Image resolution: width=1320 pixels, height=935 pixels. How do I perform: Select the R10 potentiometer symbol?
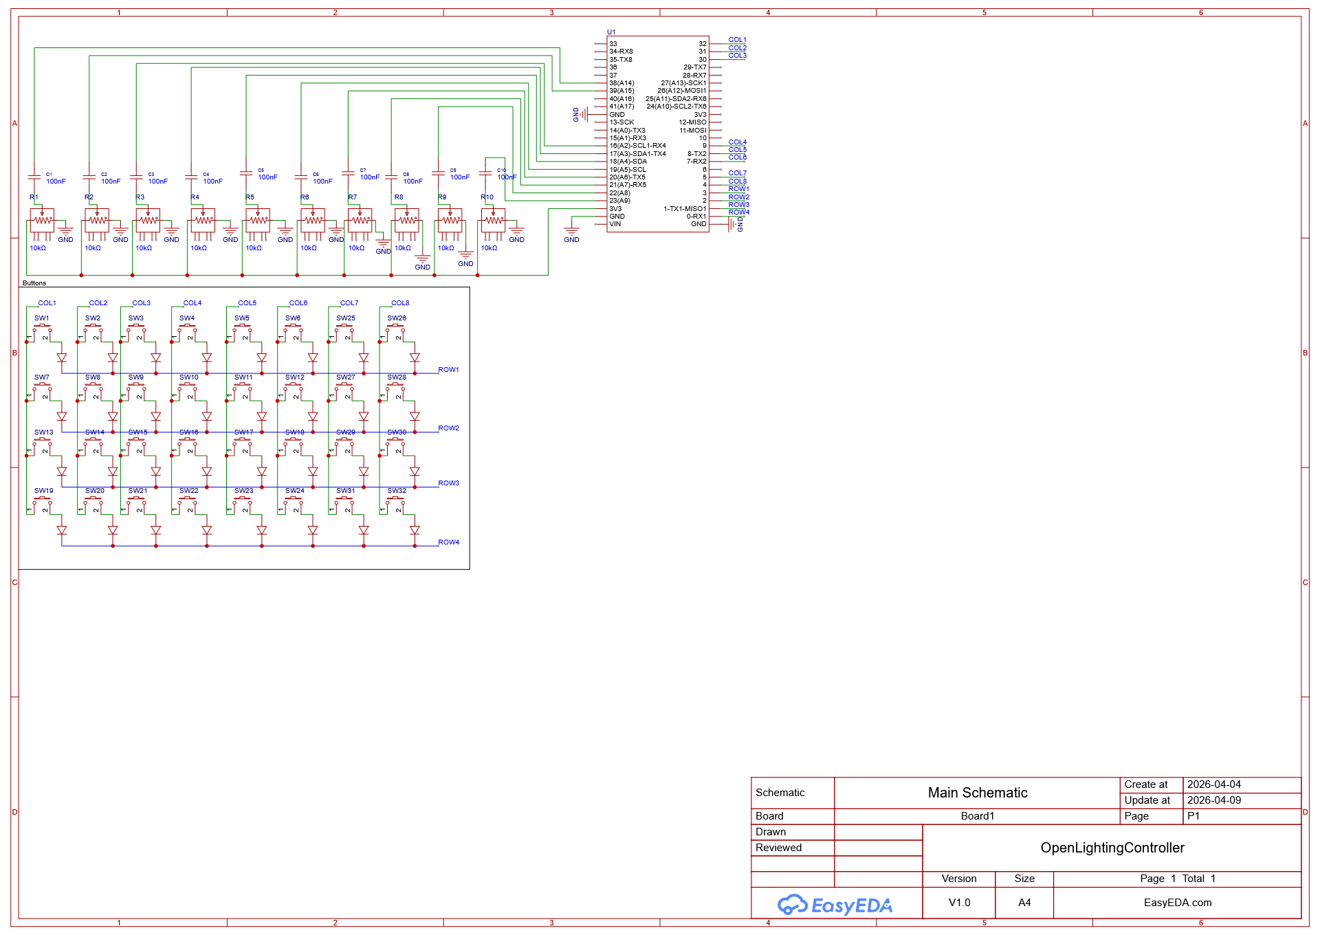click(x=492, y=222)
